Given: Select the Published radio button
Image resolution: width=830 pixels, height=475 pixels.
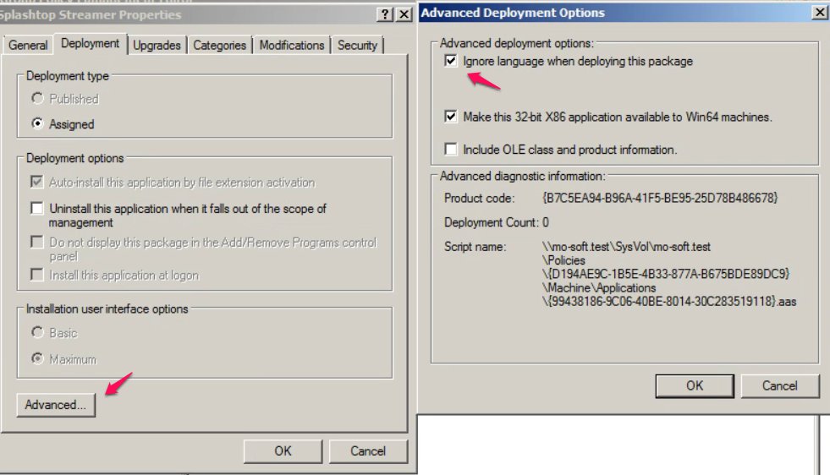Looking at the screenshot, I should point(37,98).
